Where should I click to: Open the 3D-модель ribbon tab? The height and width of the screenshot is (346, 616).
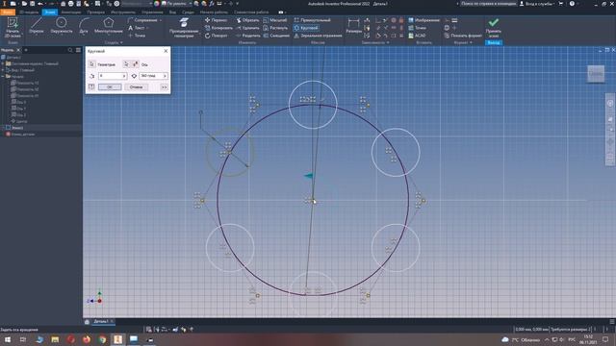(x=29, y=12)
